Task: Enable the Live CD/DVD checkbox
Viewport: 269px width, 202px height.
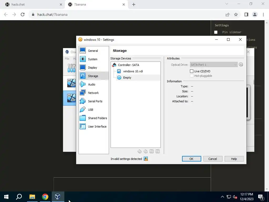Action: point(192,71)
